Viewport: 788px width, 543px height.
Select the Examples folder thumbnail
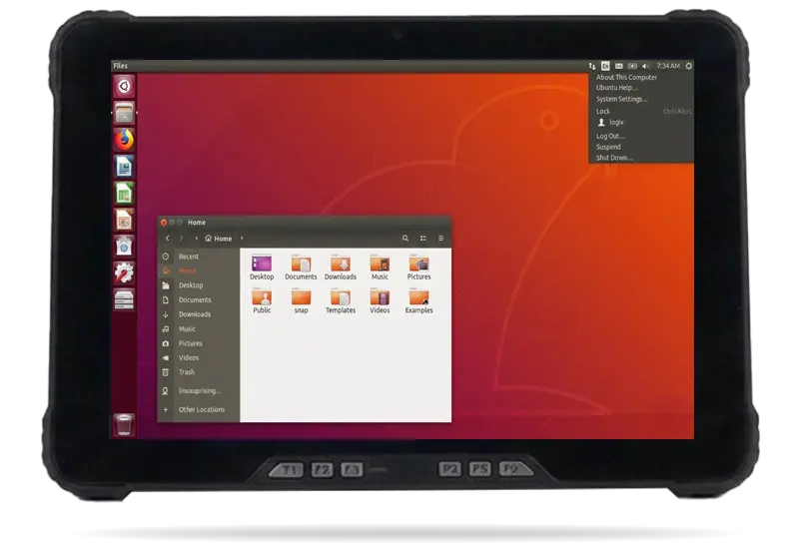pyautogui.click(x=418, y=298)
